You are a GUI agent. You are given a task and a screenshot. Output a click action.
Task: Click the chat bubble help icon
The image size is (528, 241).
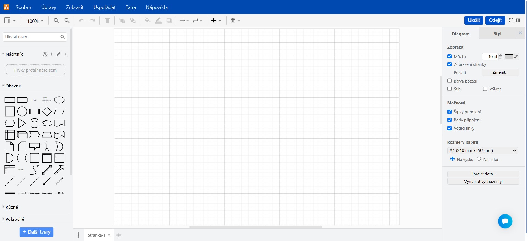(x=505, y=221)
